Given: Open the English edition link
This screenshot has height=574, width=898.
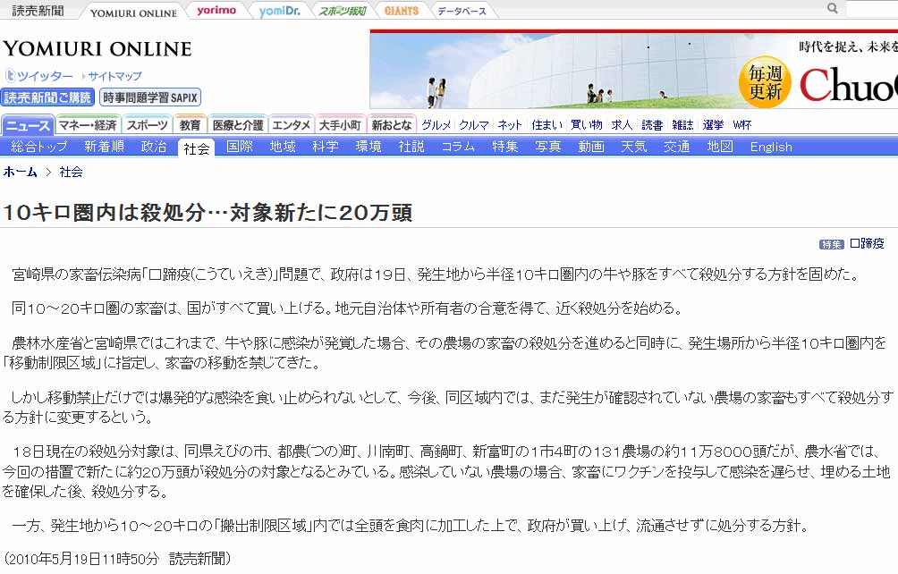Looking at the screenshot, I should pos(771,147).
